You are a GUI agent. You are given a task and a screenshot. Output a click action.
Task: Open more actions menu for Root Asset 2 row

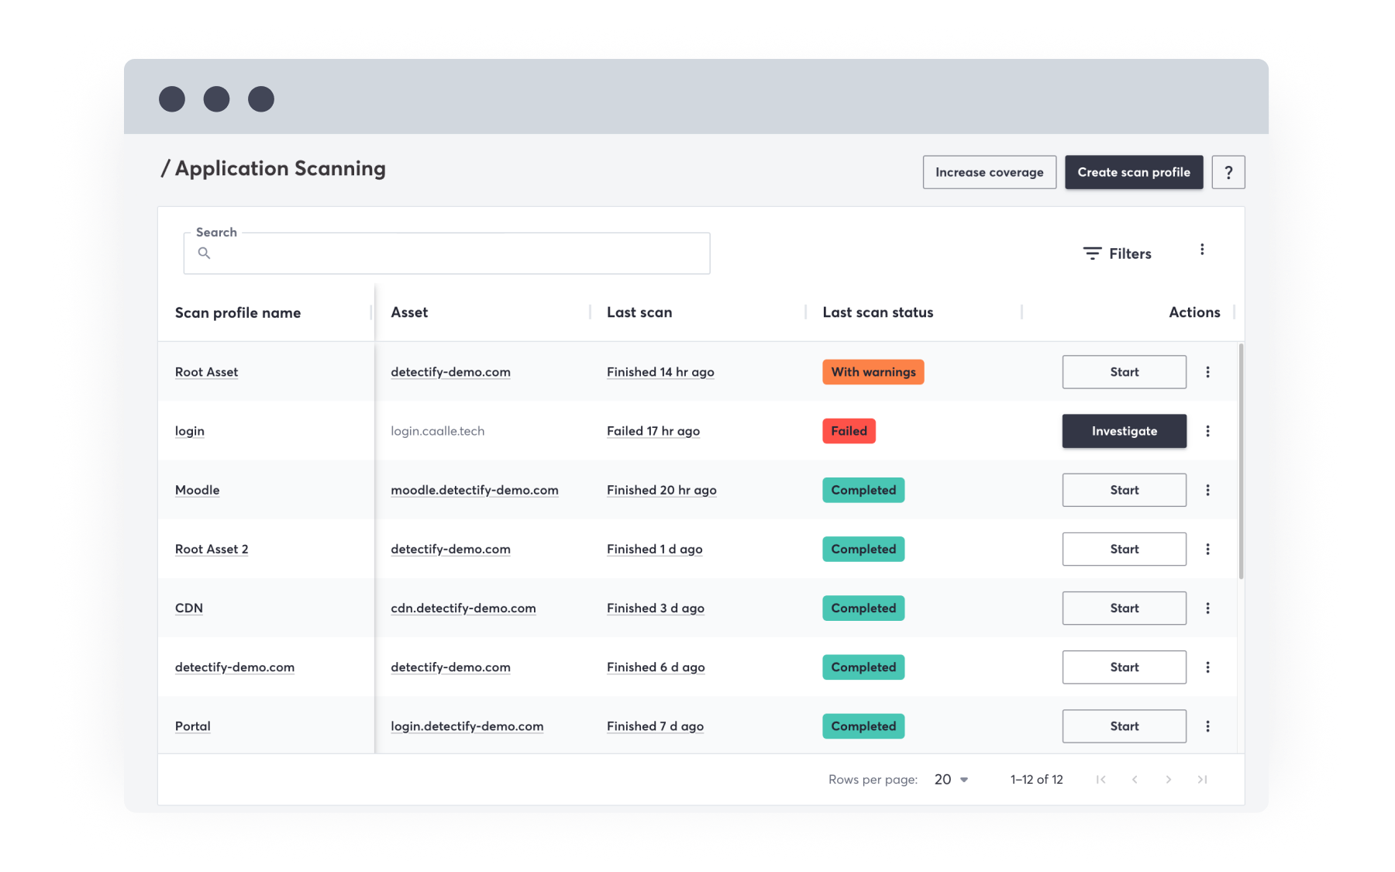click(1207, 549)
